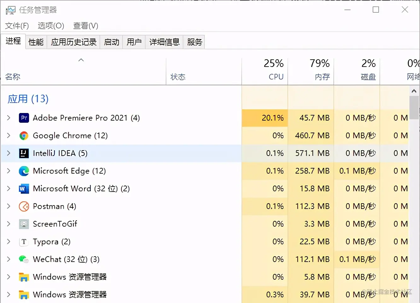Screen dimensions: 420x303
Task: Select the Microsoft Word (32 位) (2) row
Action: 205,188
